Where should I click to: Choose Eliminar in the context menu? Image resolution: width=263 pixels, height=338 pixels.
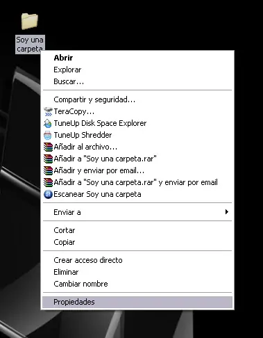click(137, 272)
